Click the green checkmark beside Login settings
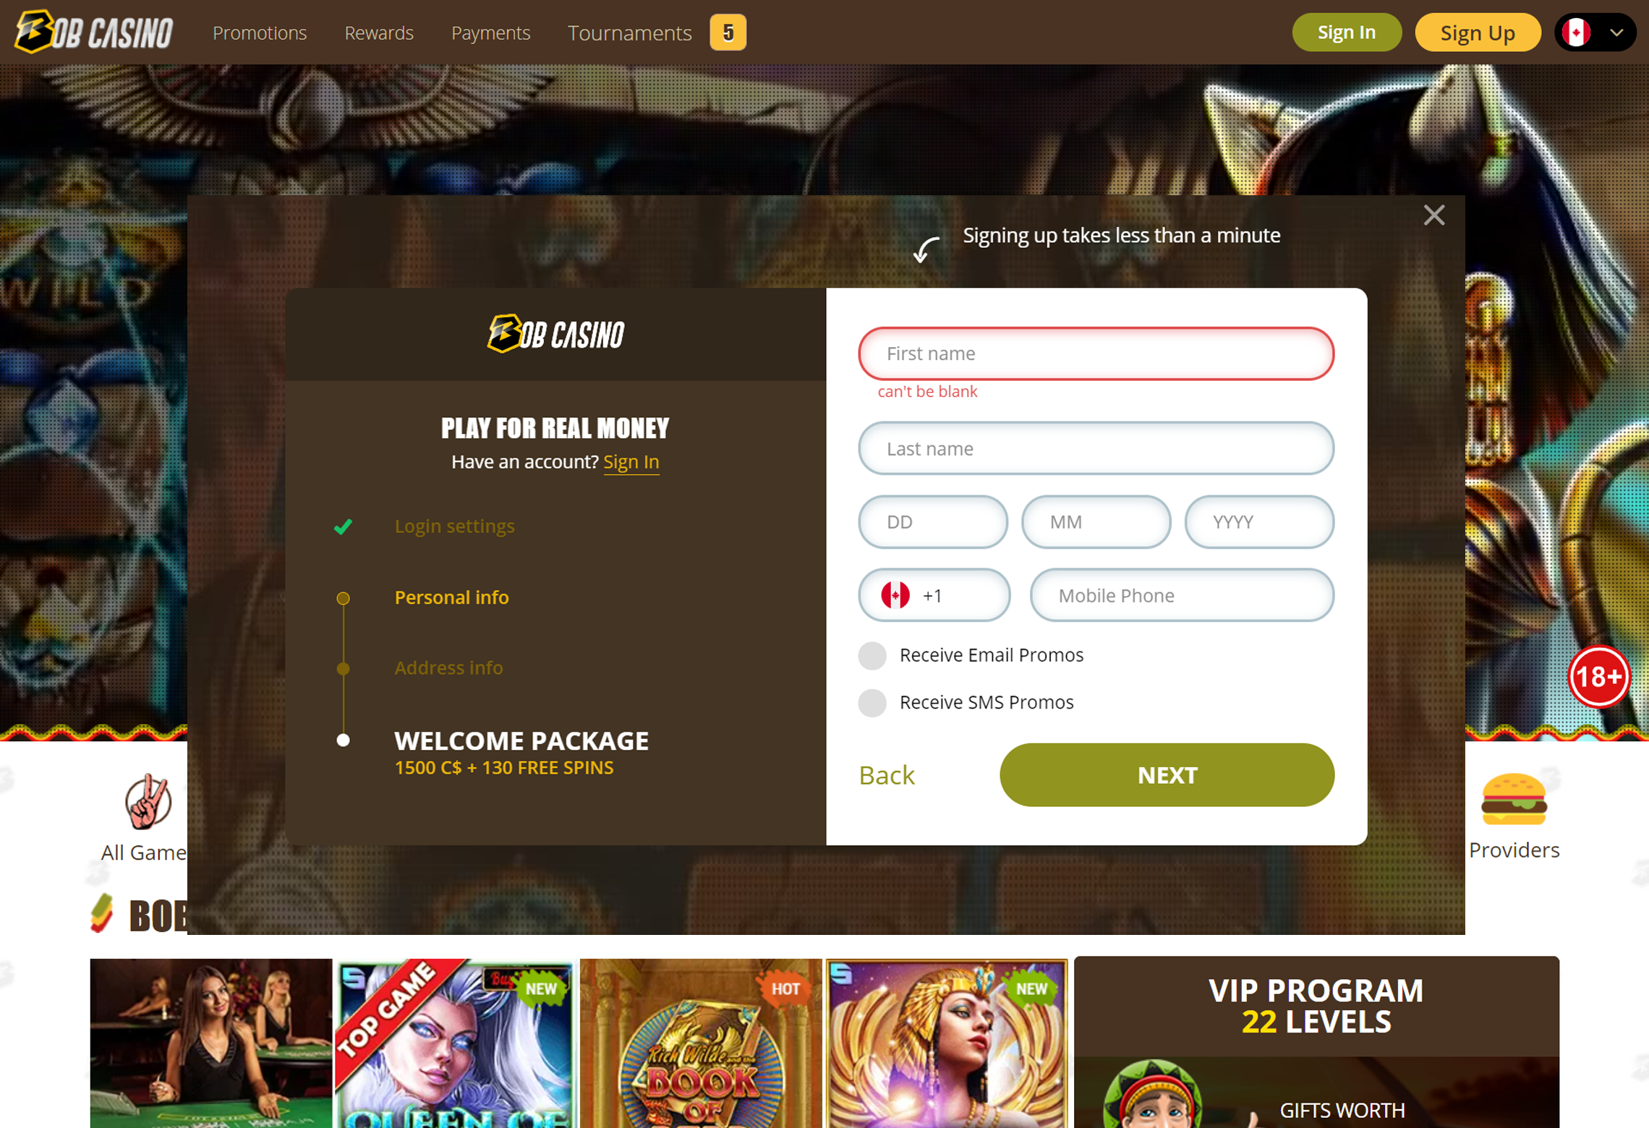Viewport: 1649px width, 1128px height. [343, 526]
